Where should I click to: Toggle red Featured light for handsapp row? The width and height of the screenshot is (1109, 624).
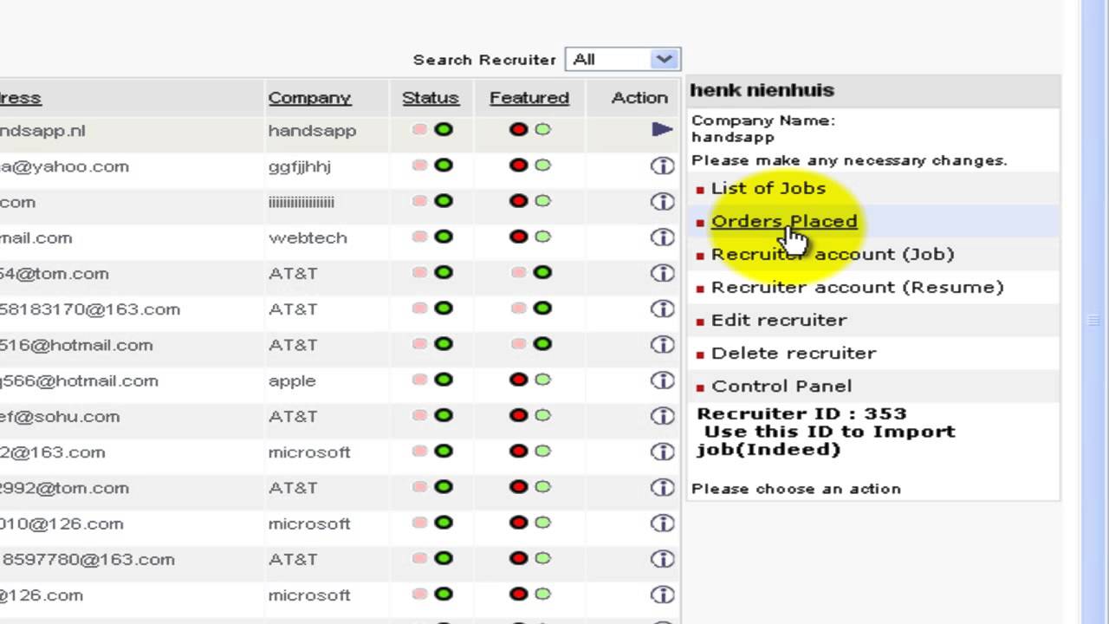(519, 130)
